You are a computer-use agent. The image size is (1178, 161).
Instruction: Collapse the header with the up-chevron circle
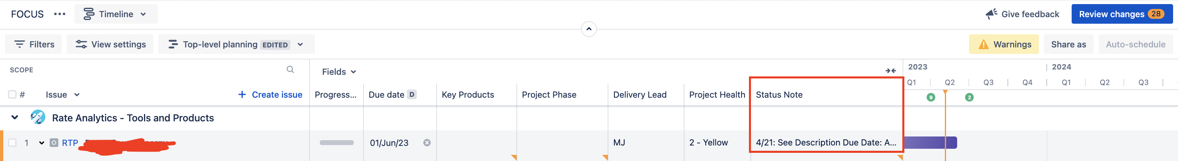[x=589, y=29]
